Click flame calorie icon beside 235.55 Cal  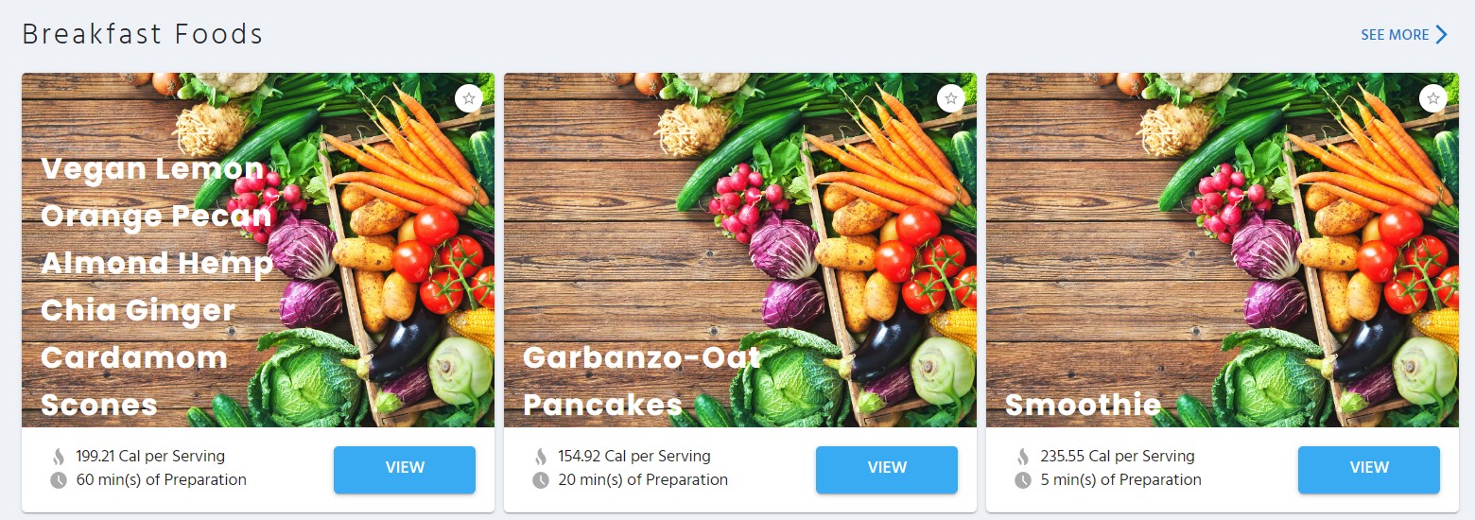[1023, 457]
